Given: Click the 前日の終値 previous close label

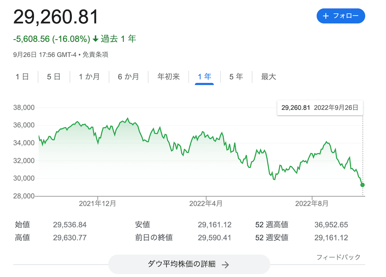Looking at the screenshot, I should pos(154,237).
